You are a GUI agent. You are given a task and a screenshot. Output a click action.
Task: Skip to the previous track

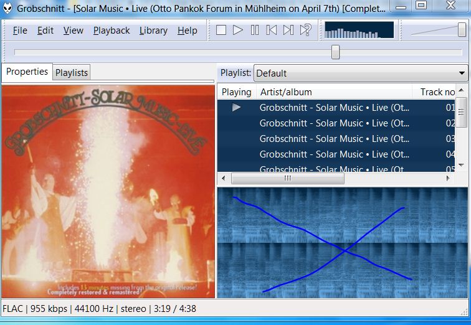tap(272, 30)
